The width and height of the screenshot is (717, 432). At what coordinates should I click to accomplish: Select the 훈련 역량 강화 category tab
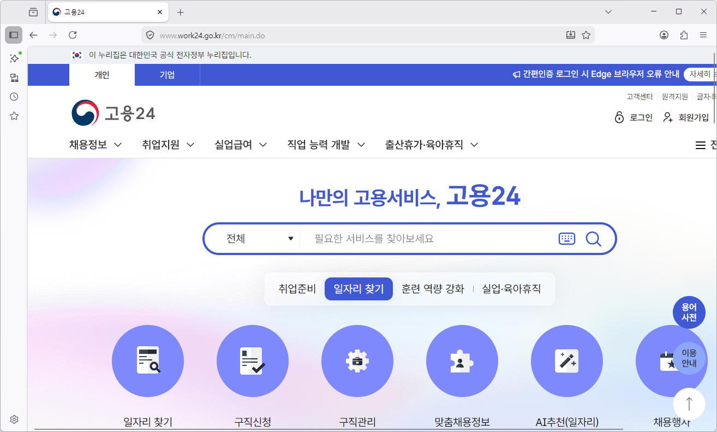433,289
